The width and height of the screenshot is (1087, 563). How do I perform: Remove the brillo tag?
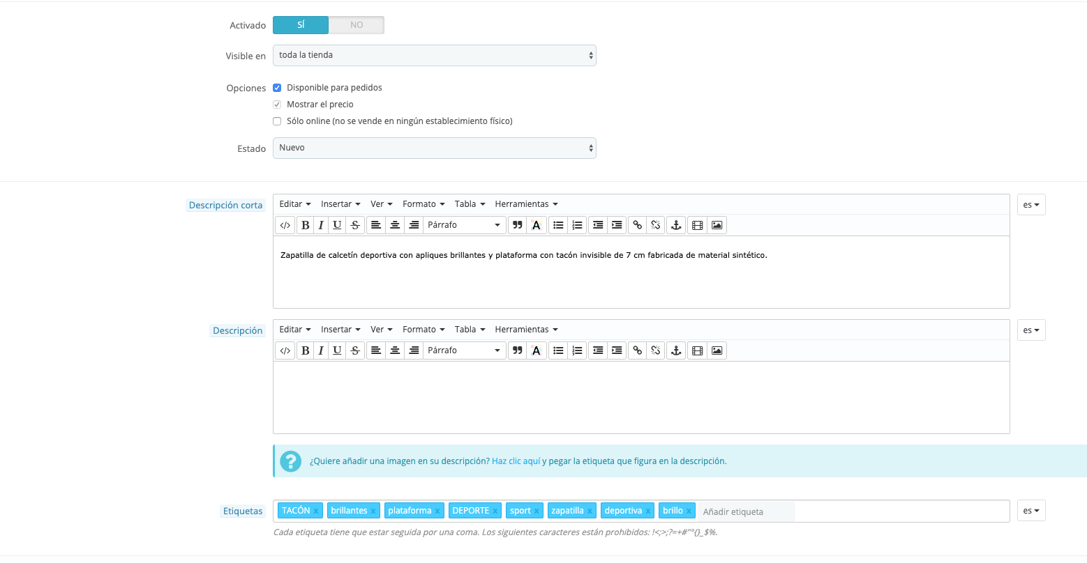click(x=689, y=511)
